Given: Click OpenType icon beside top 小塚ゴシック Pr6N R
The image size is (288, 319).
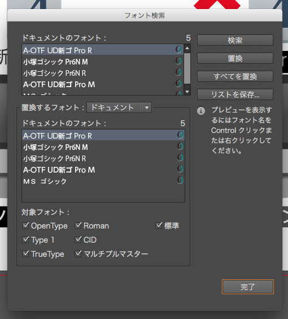Looking at the screenshot, I should pos(178,72).
